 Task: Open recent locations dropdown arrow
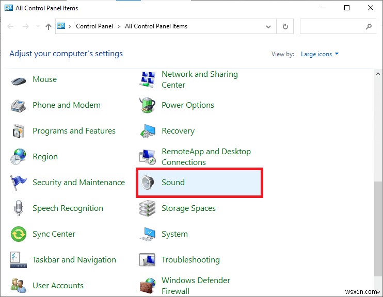pyautogui.click(x=38, y=26)
